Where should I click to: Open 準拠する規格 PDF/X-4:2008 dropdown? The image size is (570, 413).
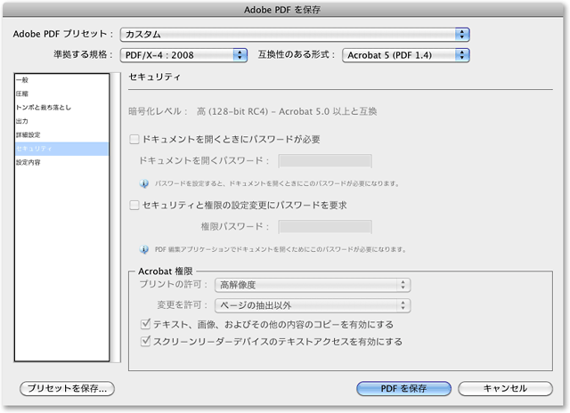183,55
